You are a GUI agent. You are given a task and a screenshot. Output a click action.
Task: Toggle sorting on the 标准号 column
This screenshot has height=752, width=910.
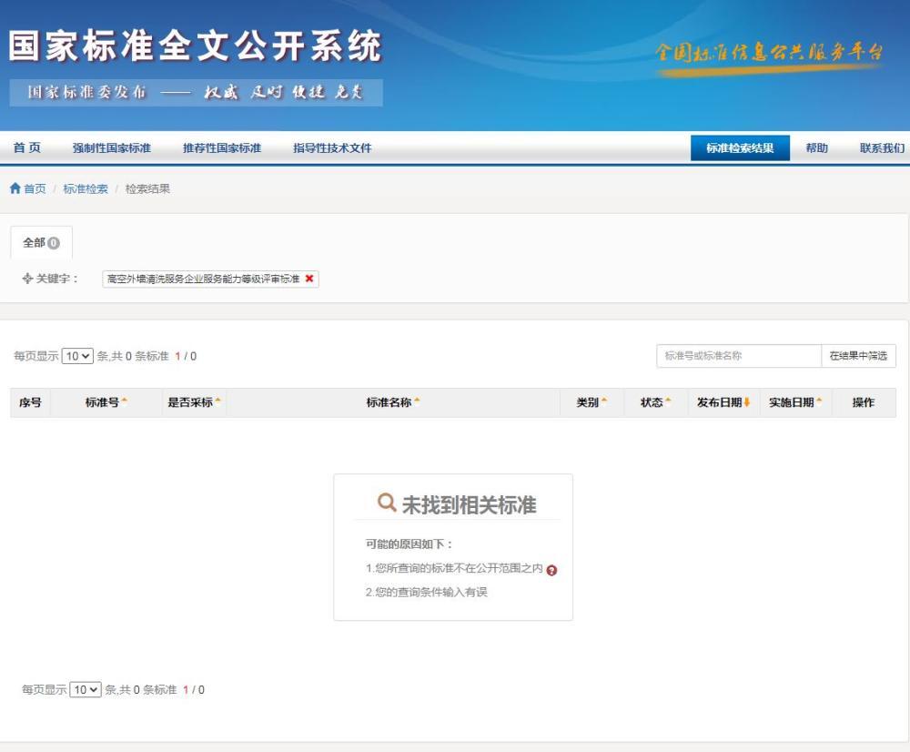(124, 401)
